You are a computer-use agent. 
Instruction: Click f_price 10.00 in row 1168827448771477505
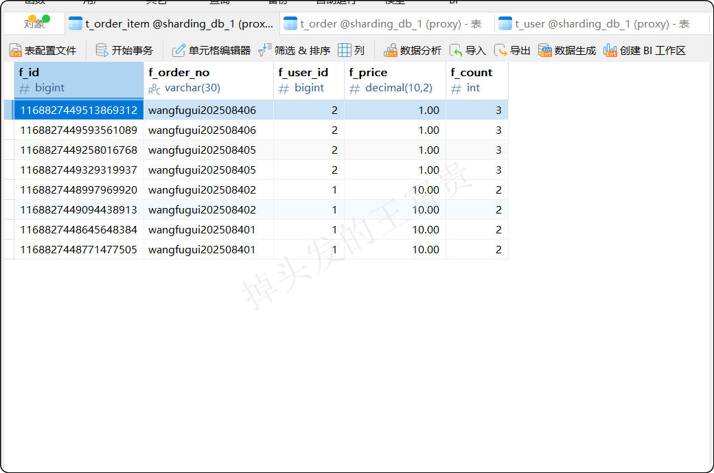click(395, 249)
